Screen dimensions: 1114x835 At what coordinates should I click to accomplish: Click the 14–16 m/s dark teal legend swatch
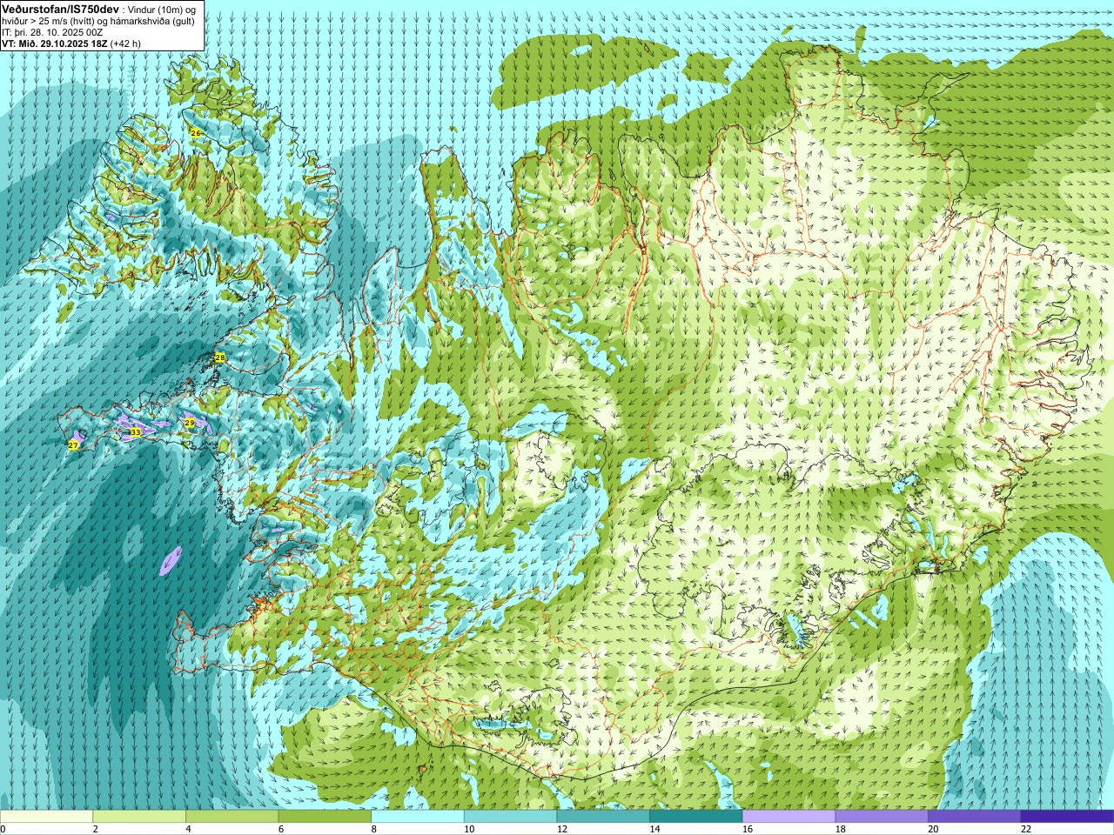(x=696, y=817)
